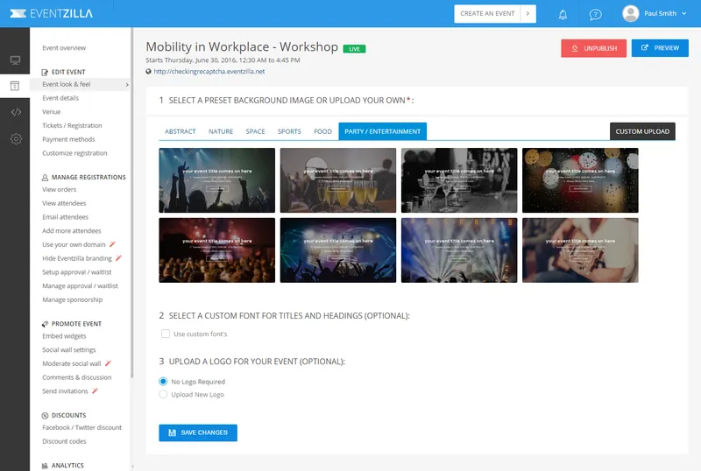This screenshot has height=471, width=701.
Task: Click the sidebar vertical scrollbar
Action: [132, 203]
